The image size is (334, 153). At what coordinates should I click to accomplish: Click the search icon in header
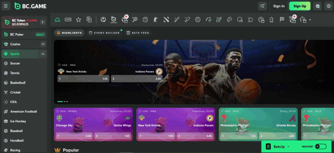tap(262, 6)
